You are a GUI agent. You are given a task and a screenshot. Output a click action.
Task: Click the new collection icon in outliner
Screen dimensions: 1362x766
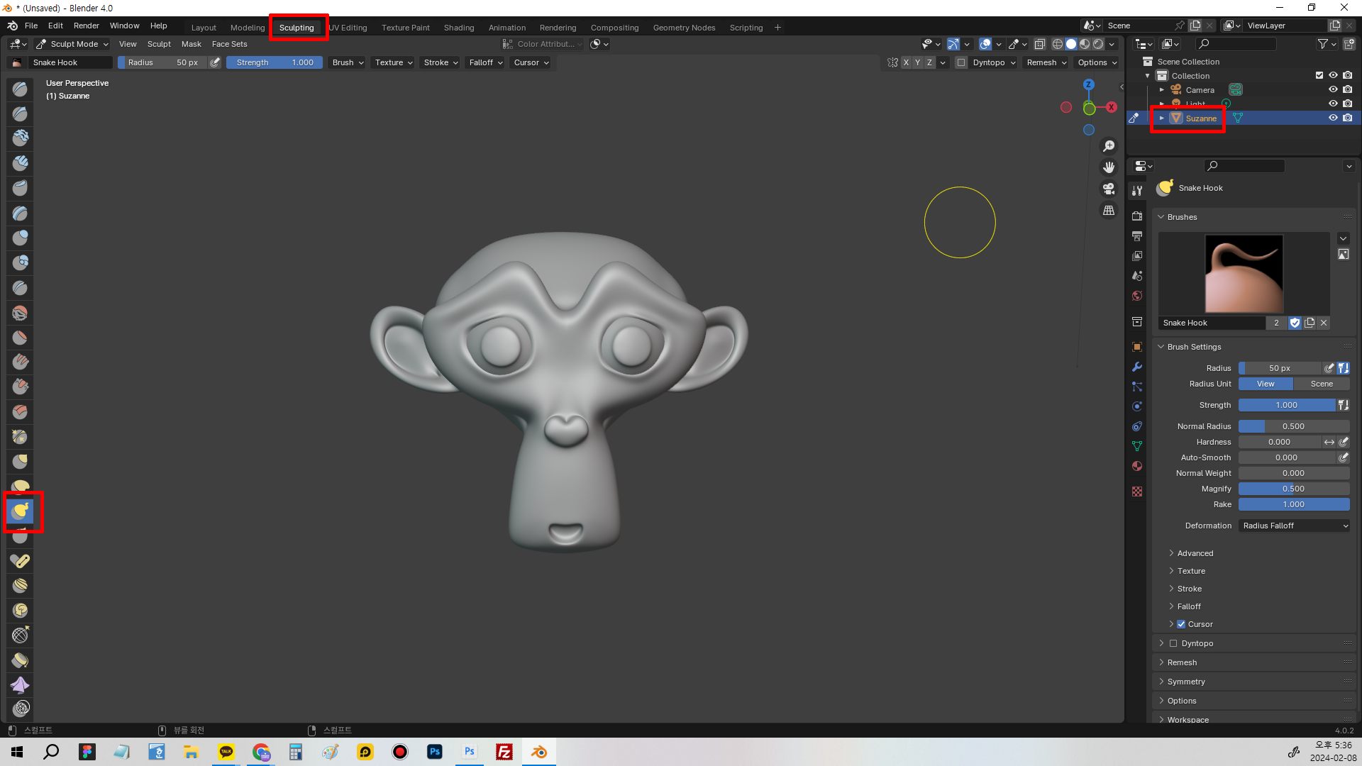1349,44
